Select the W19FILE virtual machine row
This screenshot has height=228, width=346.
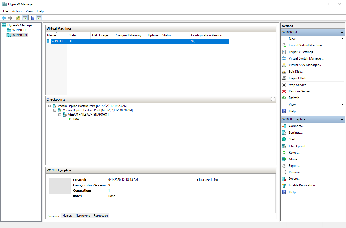pos(137,41)
